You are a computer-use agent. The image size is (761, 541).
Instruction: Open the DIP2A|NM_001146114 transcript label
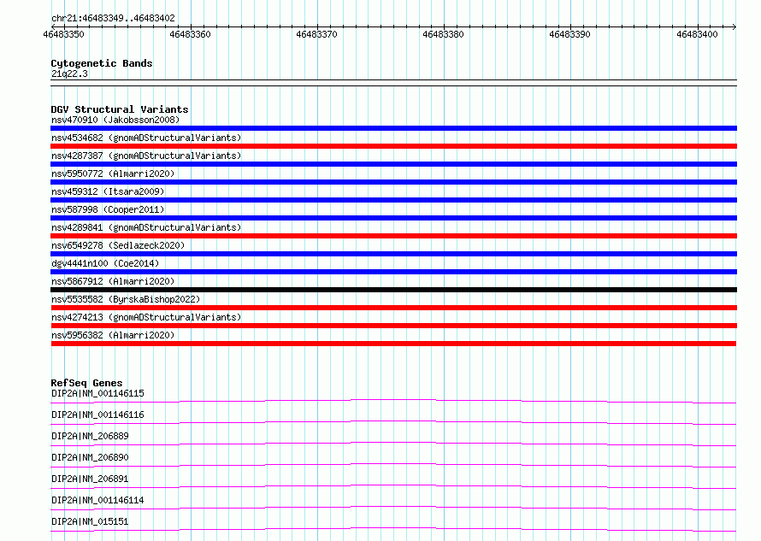pyautogui.click(x=97, y=500)
